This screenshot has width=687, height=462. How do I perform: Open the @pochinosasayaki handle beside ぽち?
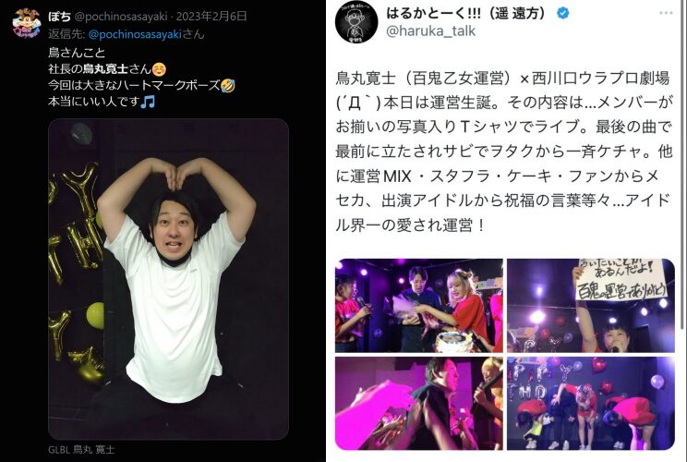[x=121, y=17]
